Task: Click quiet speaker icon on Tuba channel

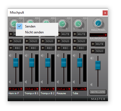Action: coord(74,82)
